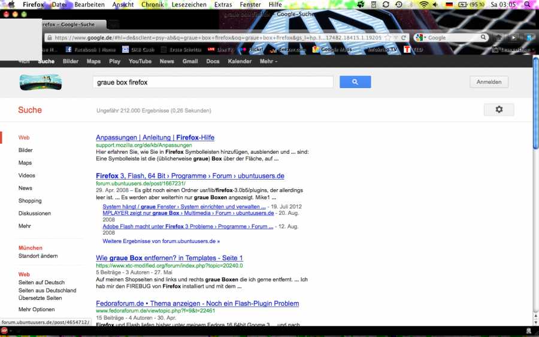Click the paw print menu bar icon

point(361,4)
